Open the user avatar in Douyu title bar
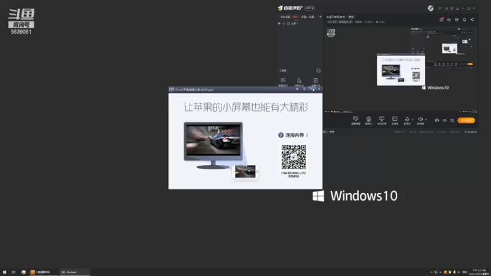 coord(431,8)
